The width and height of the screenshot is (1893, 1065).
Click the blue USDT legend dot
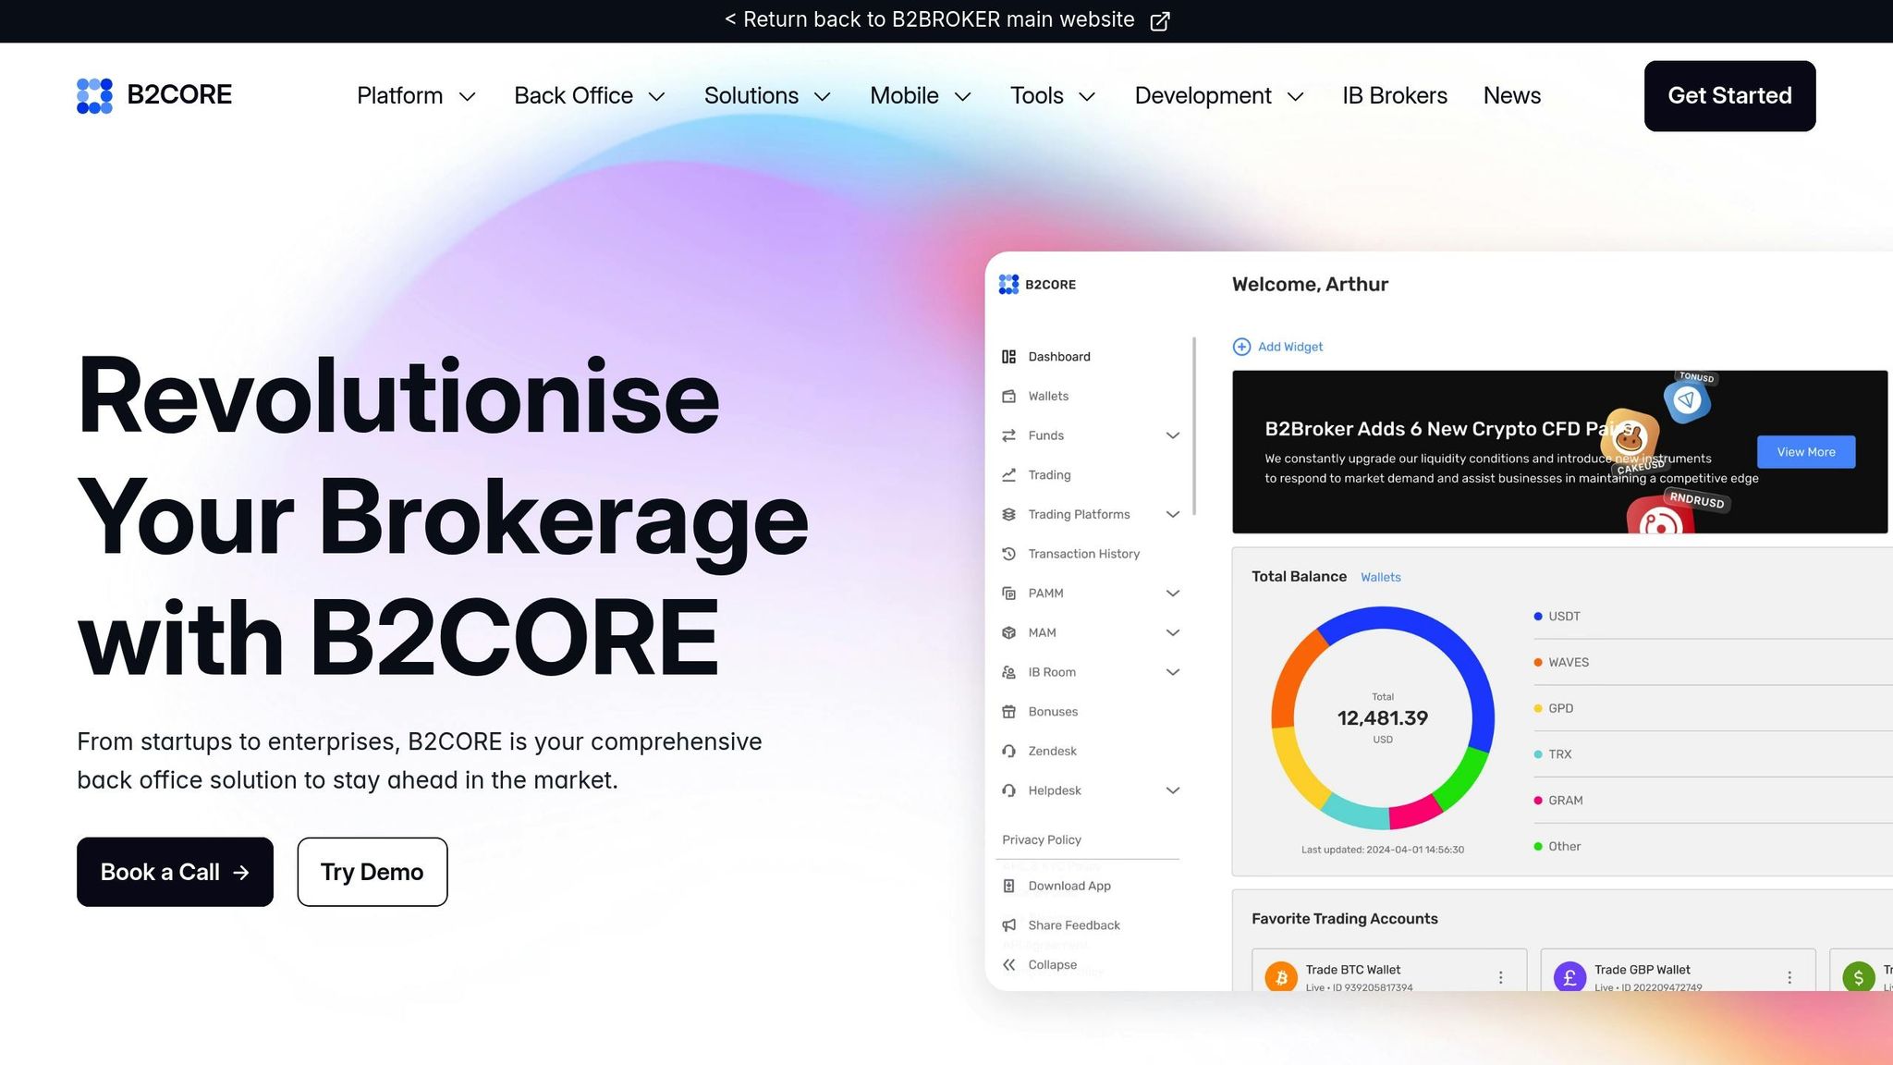1538,617
